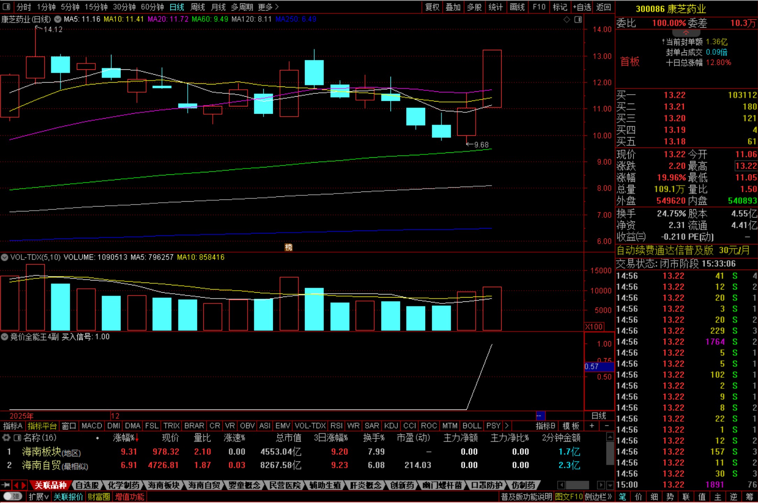This screenshot has height=503, width=758.
Task: Click the 复权 button in top toolbar
Action: pyautogui.click(x=432, y=7)
